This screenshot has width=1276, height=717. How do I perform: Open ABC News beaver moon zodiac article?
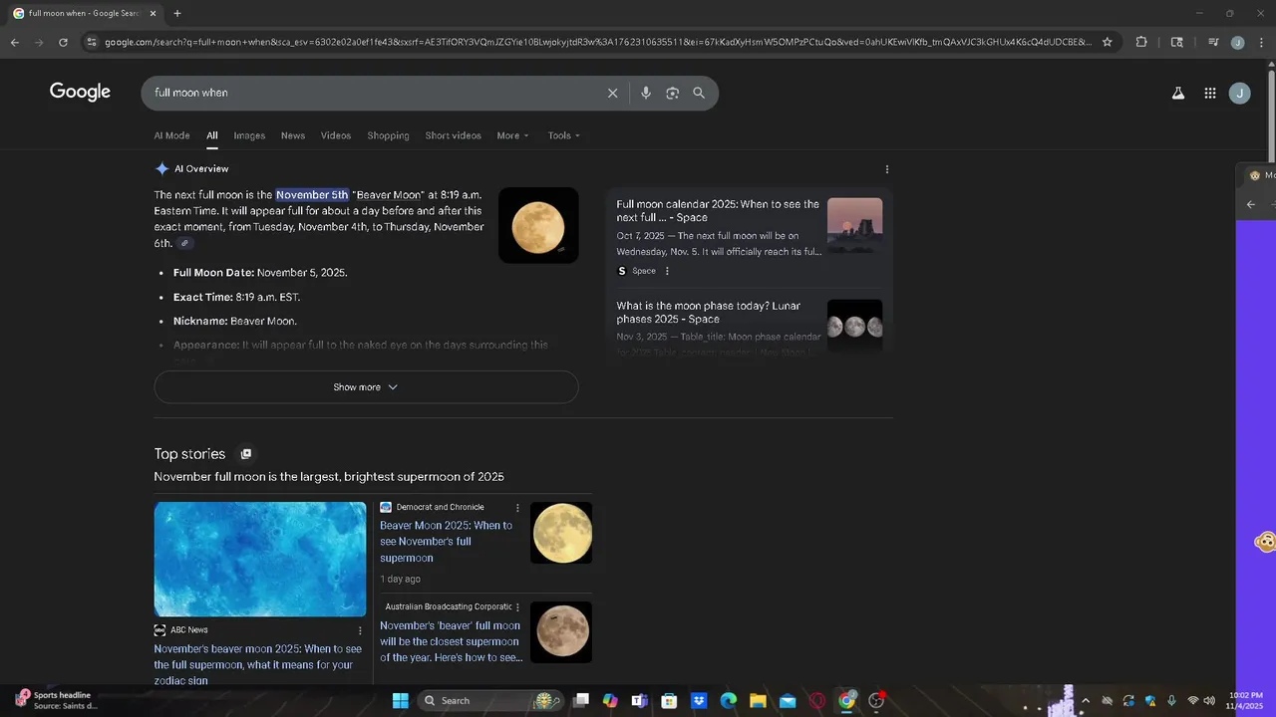click(257, 664)
